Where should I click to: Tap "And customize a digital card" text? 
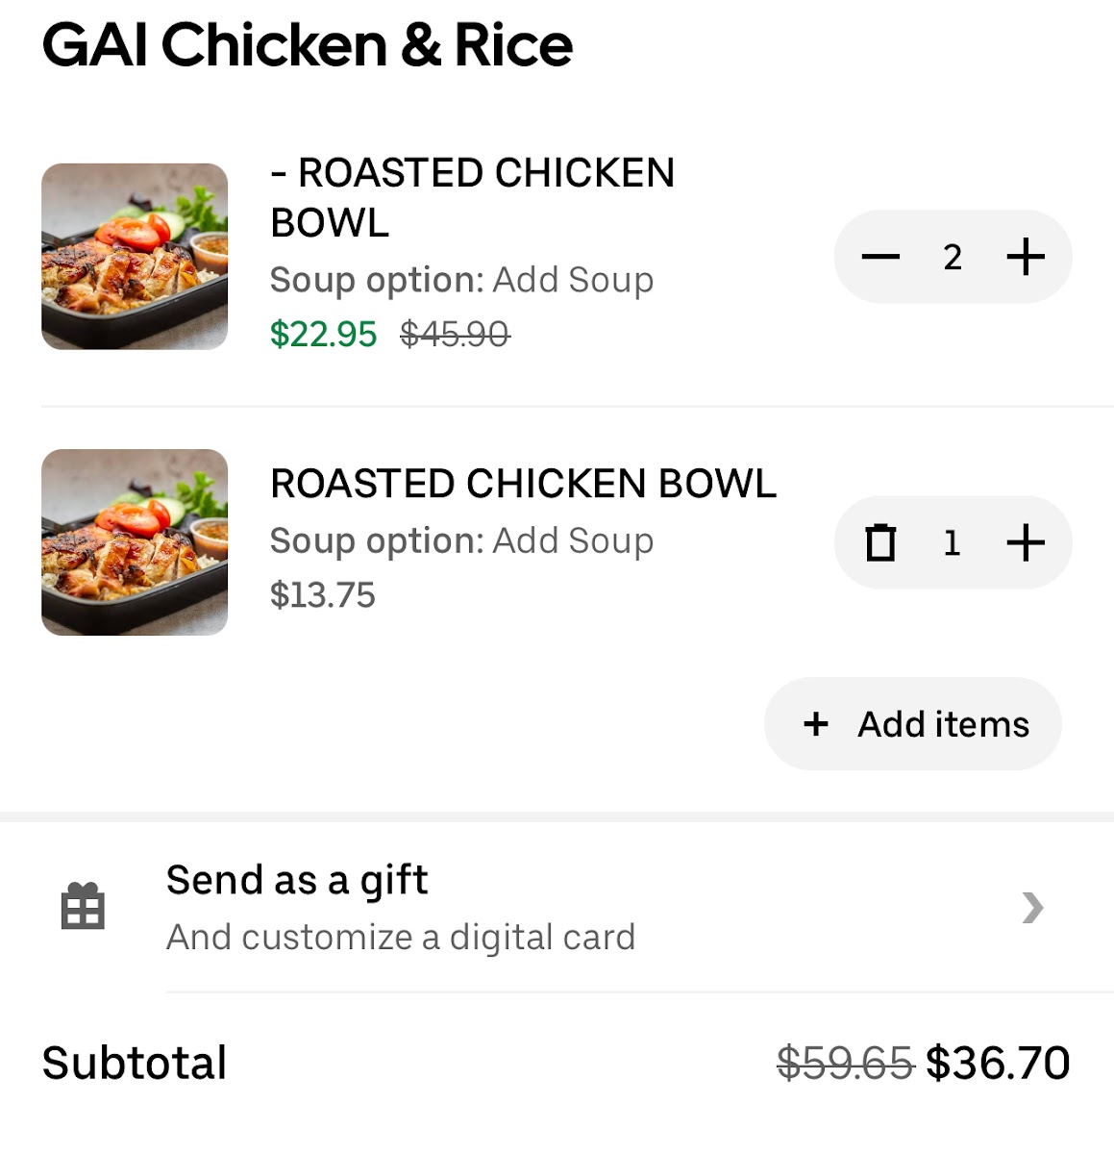(x=401, y=937)
